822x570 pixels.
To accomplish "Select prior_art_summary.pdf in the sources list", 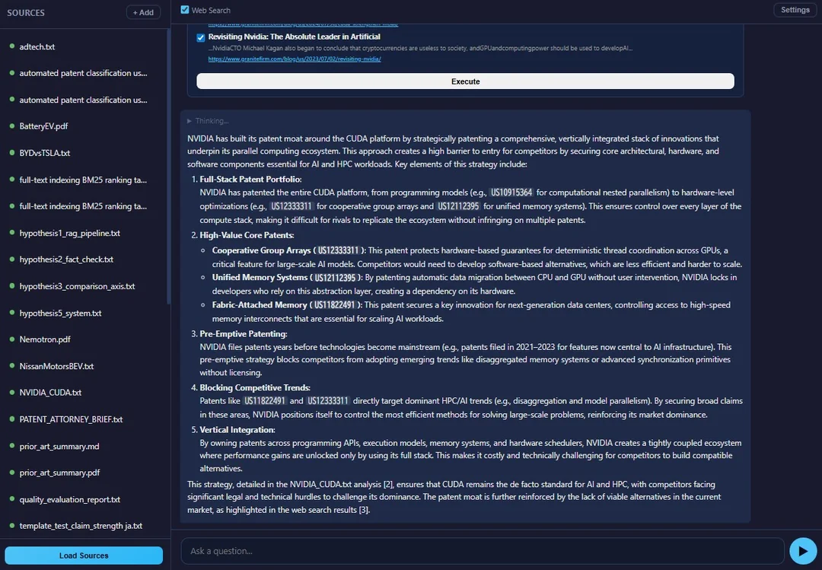I will pyautogui.click(x=61, y=473).
